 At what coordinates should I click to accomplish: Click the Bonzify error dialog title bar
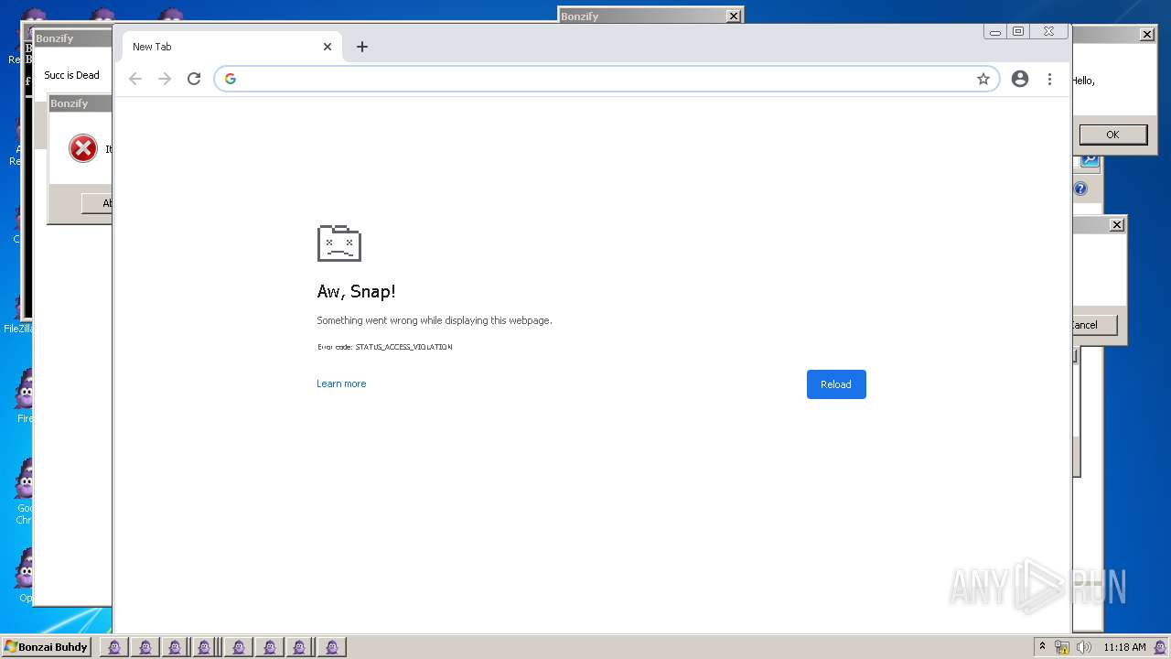pyautogui.click(x=81, y=103)
